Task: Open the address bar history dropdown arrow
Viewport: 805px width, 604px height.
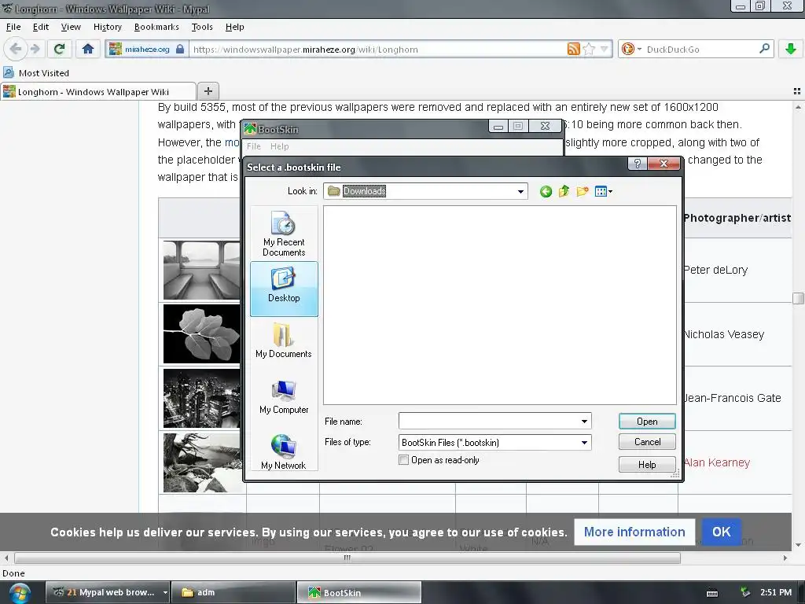Action: pyautogui.click(x=605, y=49)
